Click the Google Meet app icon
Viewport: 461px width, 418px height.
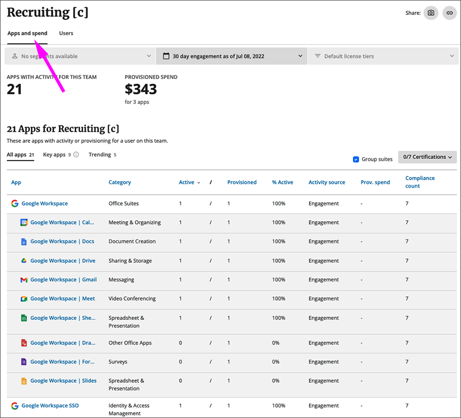23,299
